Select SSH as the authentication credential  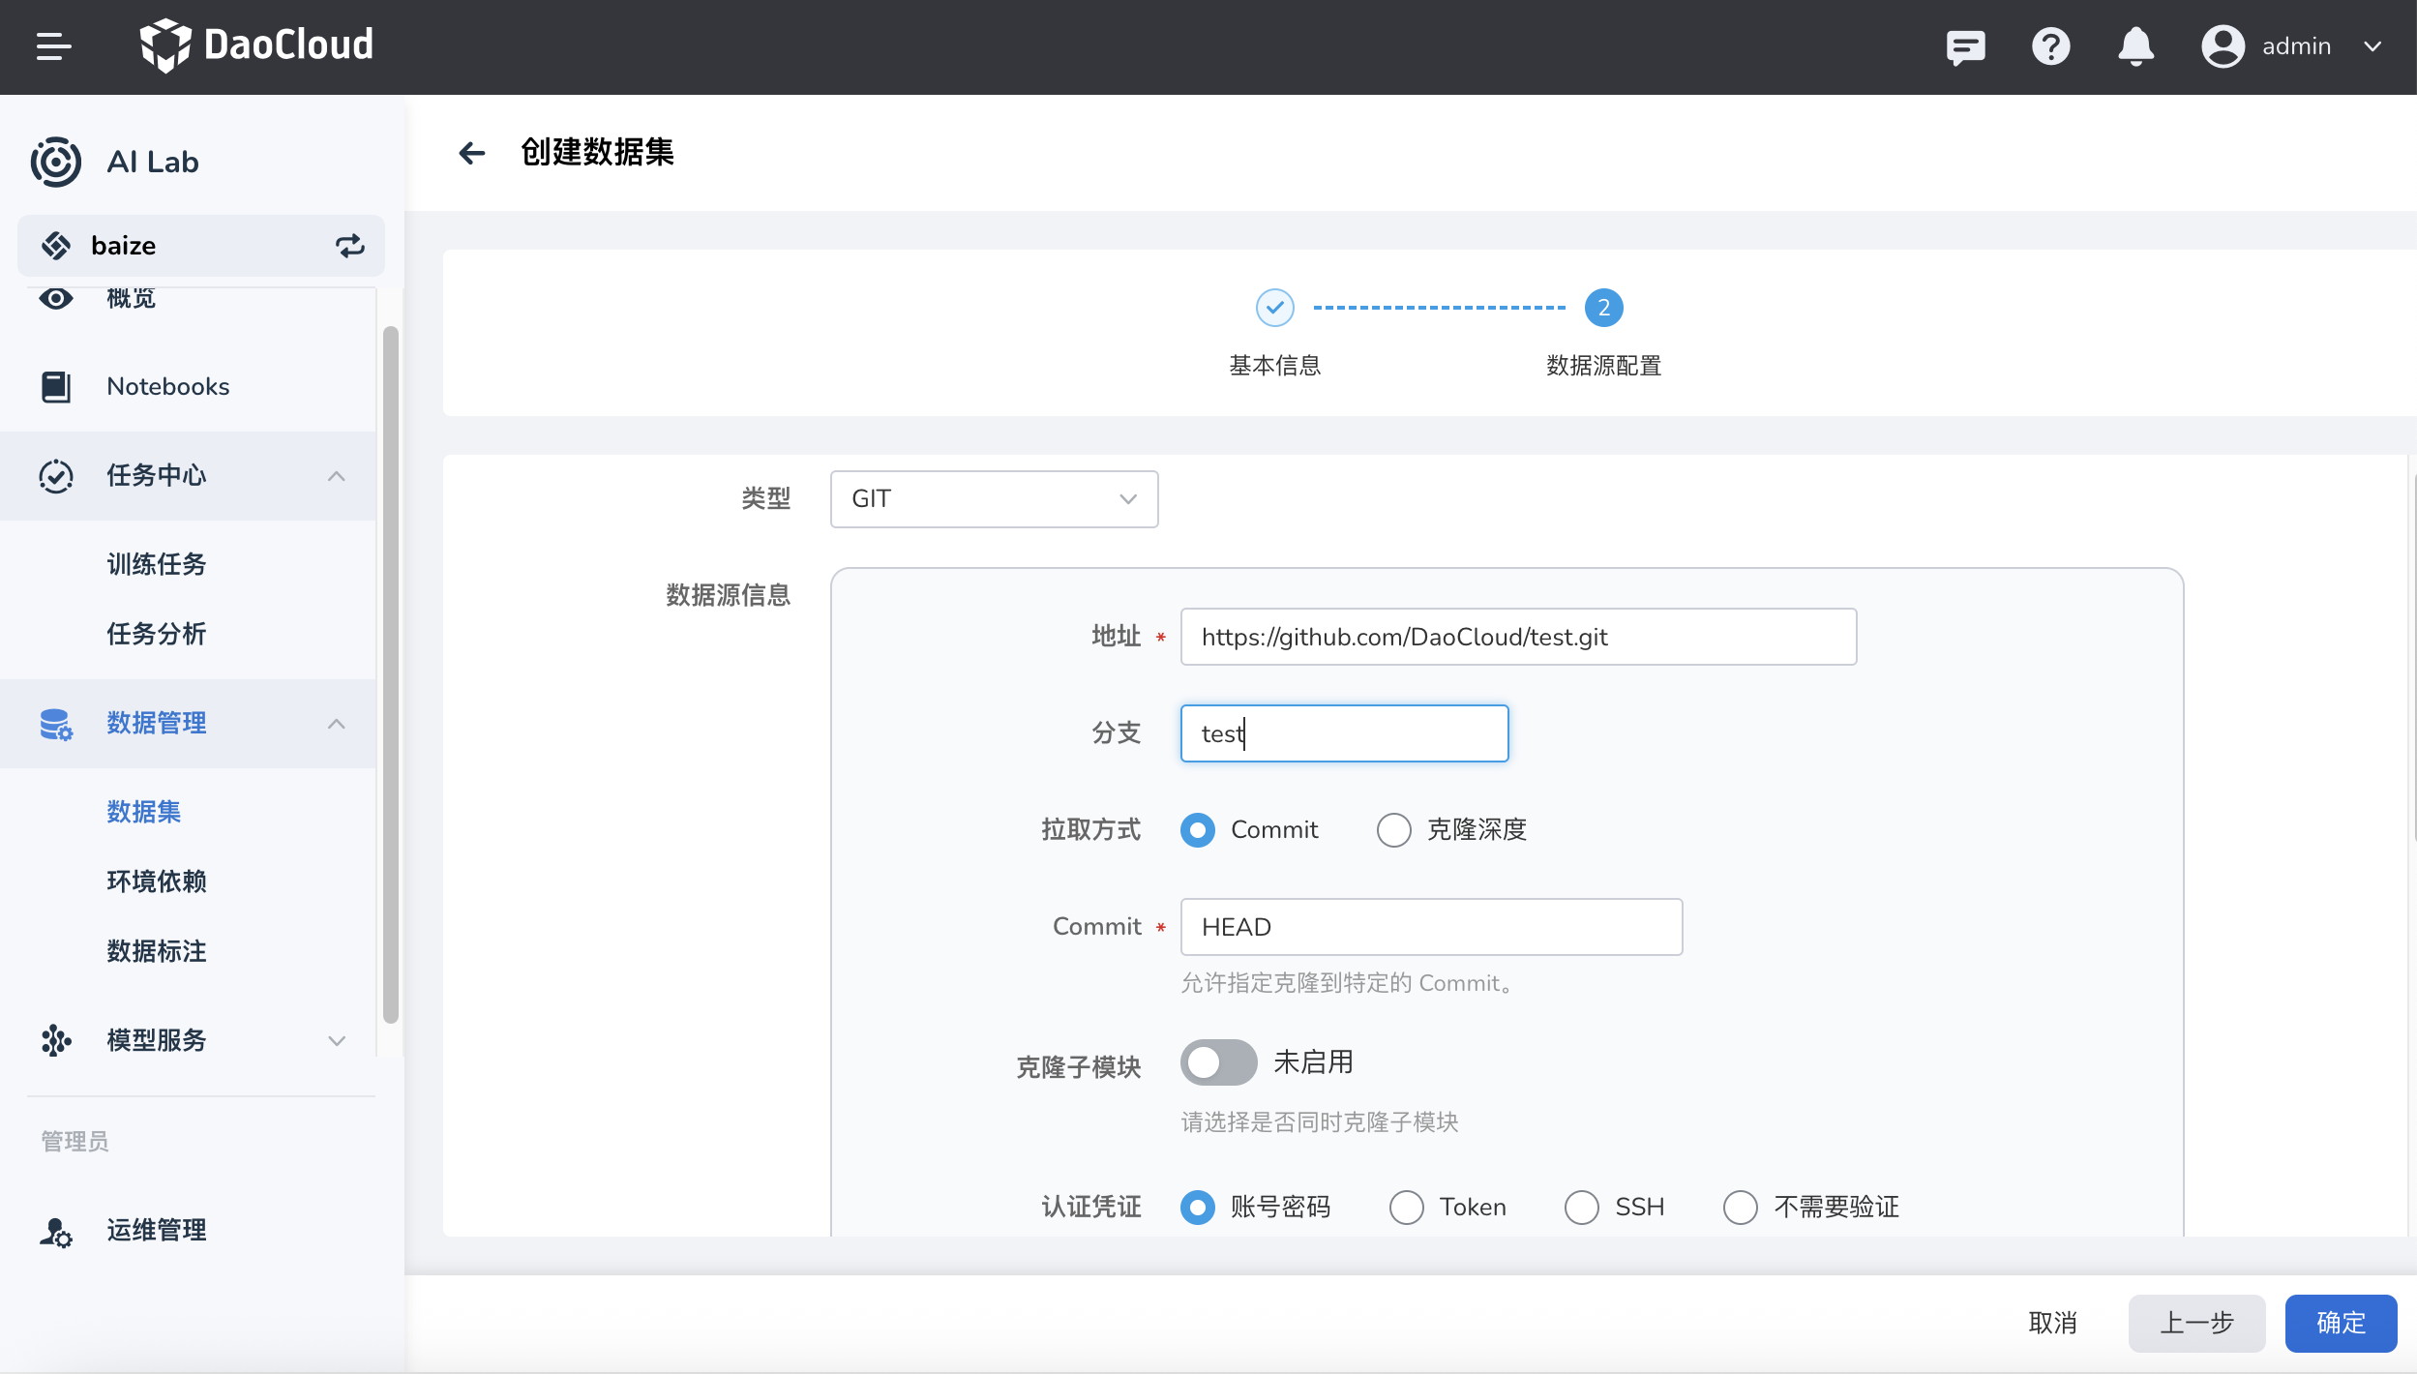[x=1581, y=1207]
